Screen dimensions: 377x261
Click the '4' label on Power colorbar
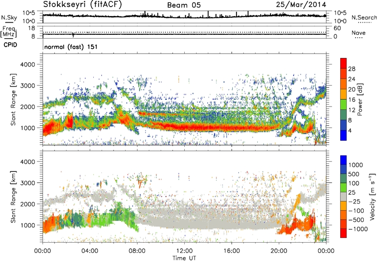click(x=350, y=130)
